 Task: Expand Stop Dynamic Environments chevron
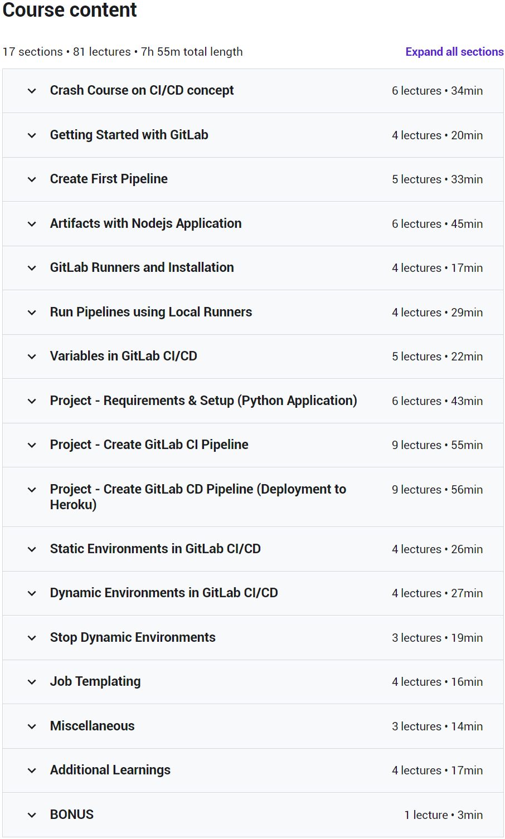(32, 638)
